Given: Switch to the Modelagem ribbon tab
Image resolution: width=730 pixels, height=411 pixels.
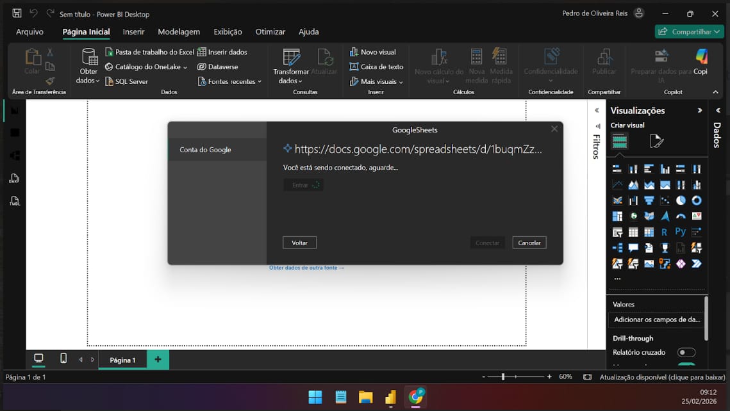Looking at the screenshot, I should tap(179, 31).
